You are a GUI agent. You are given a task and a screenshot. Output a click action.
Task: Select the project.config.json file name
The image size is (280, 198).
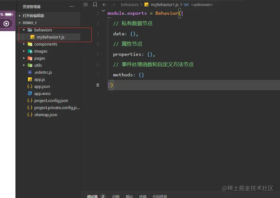[51, 101]
